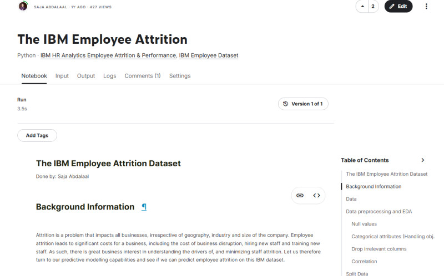The width and height of the screenshot is (444, 276).
Task: Click the Add Tags button
Action: (37, 135)
